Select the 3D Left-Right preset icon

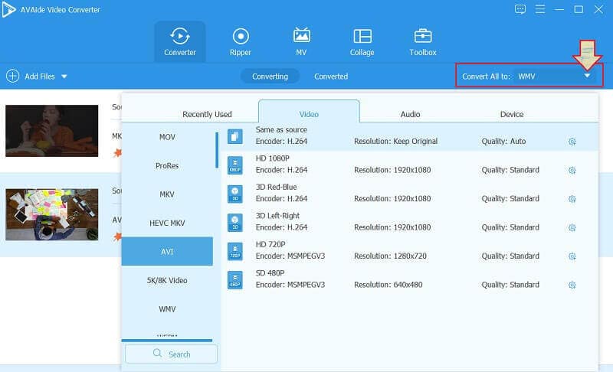tap(235, 223)
